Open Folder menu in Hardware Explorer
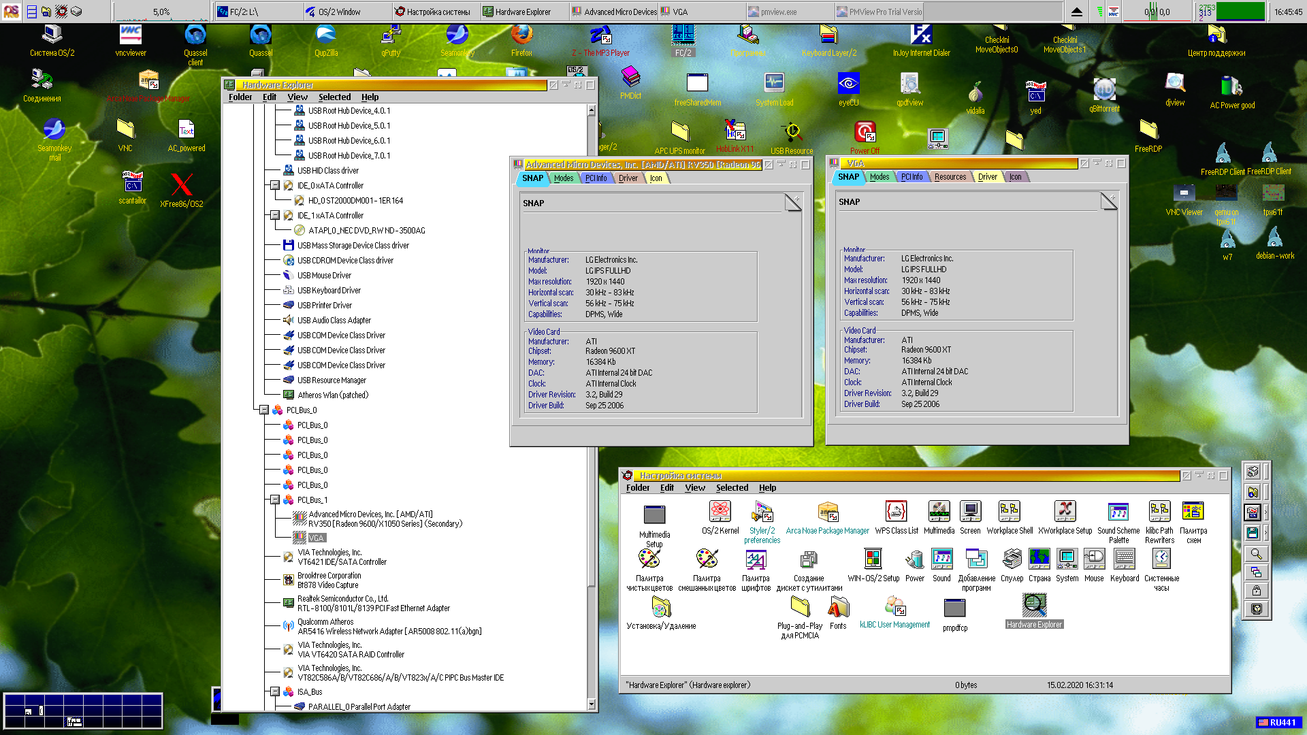 coord(240,97)
